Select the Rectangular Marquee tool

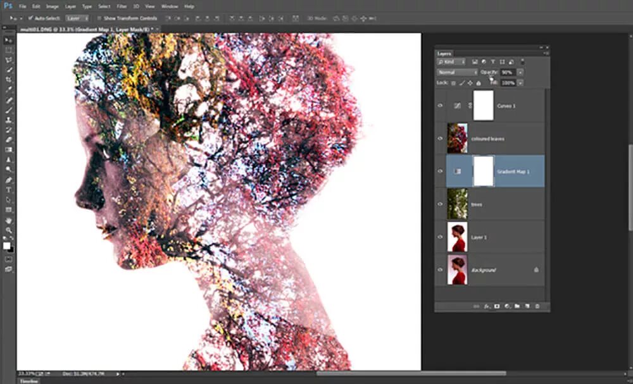[x=8, y=51]
